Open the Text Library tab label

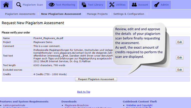pos(95,5)
